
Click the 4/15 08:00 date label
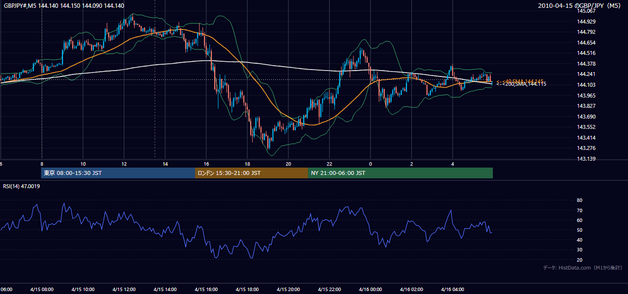pos(42,289)
